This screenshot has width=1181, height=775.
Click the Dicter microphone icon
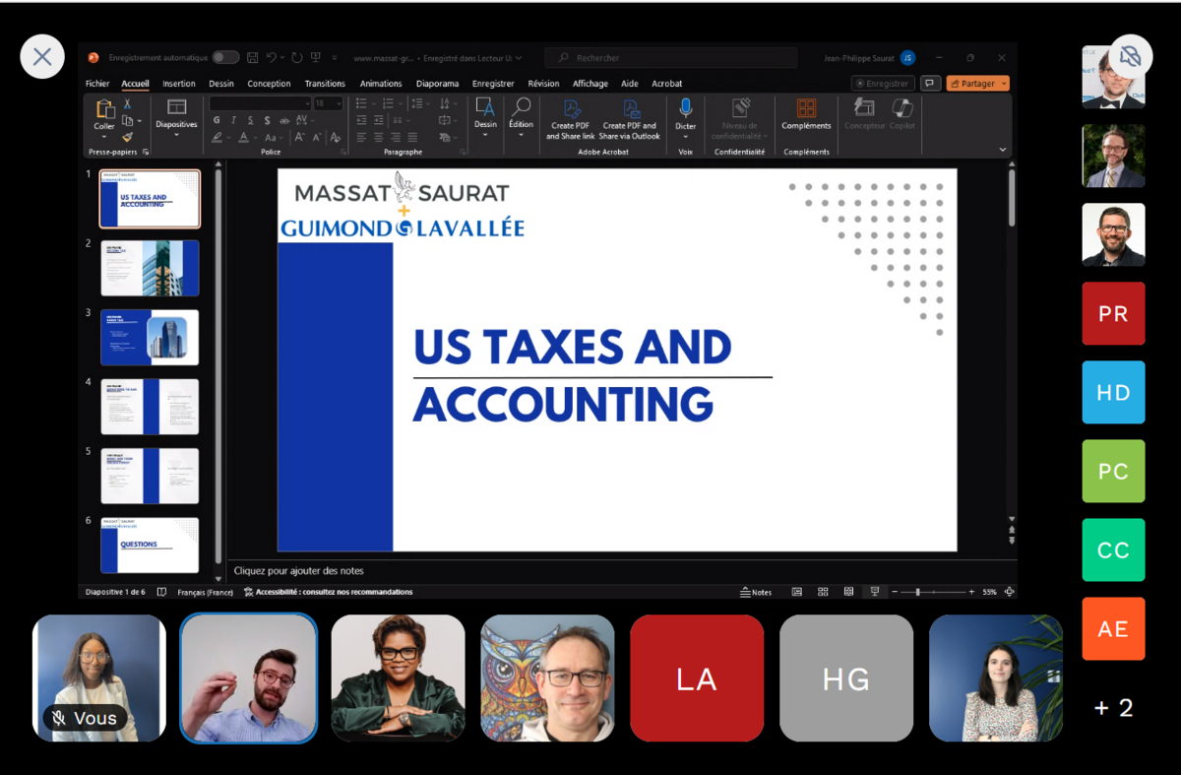[x=685, y=108]
